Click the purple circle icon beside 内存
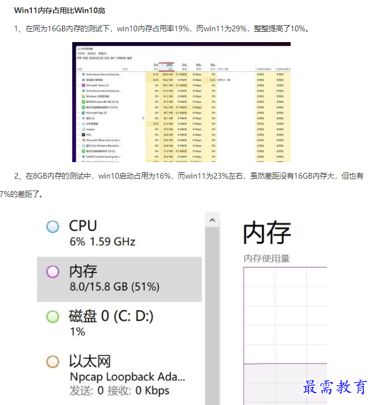This screenshot has width=372, height=405. click(x=53, y=272)
